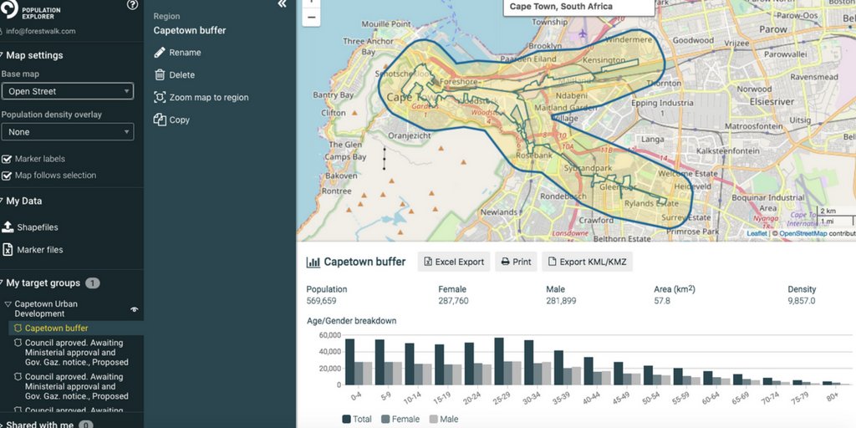Click the 25-29 age group total bar
The height and width of the screenshot is (428, 856).
click(499, 361)
